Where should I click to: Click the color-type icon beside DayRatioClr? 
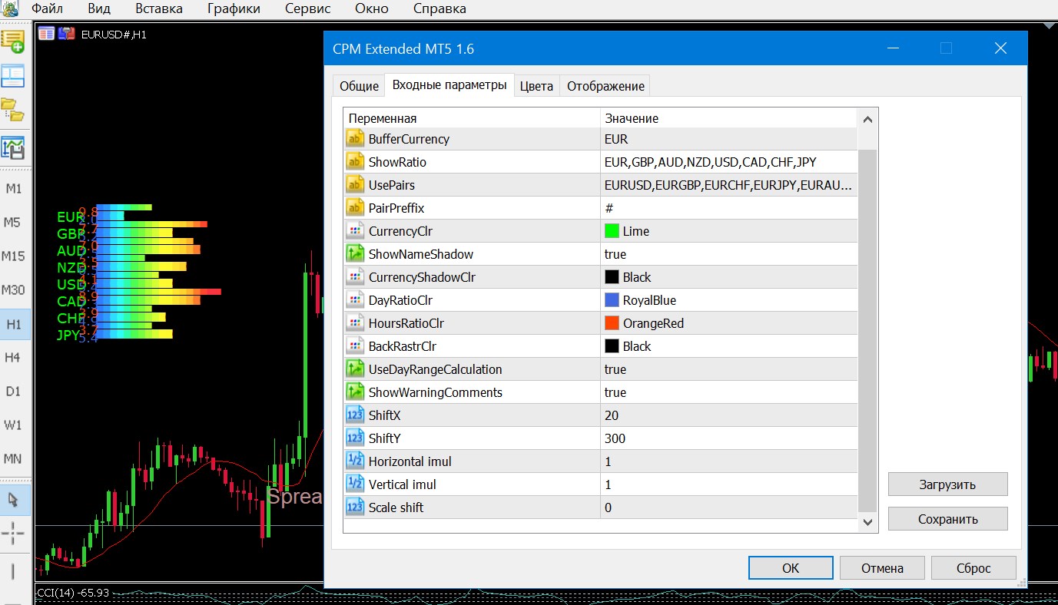(355, 300)
